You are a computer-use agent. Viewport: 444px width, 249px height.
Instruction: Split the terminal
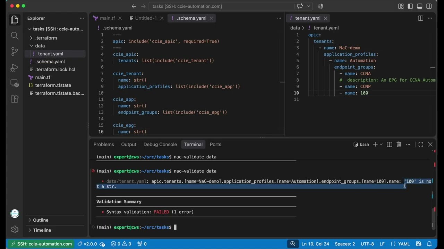click(x=390, y=144)
